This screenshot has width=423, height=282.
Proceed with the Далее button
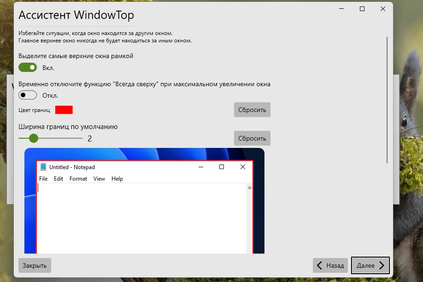click(370, 265)
